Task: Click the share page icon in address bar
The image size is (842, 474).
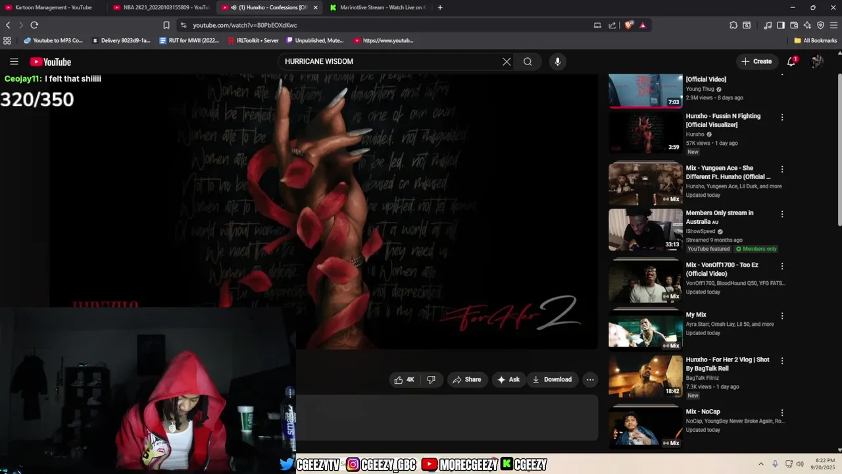Action: [x=612, y=25]
